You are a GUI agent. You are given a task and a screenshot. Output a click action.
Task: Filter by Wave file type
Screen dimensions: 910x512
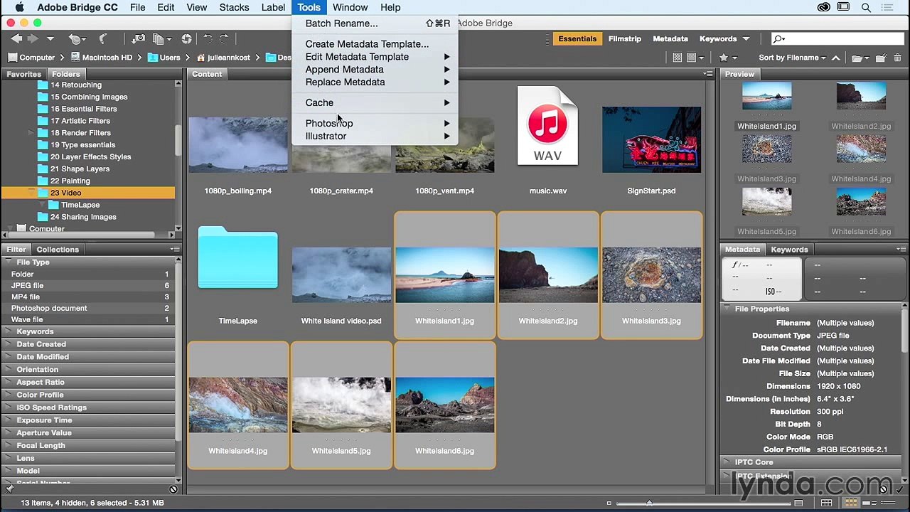click(x=89, y=319)
